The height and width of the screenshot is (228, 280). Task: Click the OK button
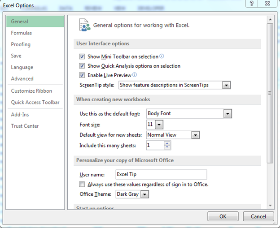point(223,216)
